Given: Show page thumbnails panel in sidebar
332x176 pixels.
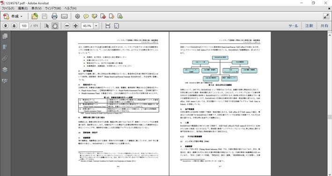Looking at the screenshot, I should coord(5,36).
